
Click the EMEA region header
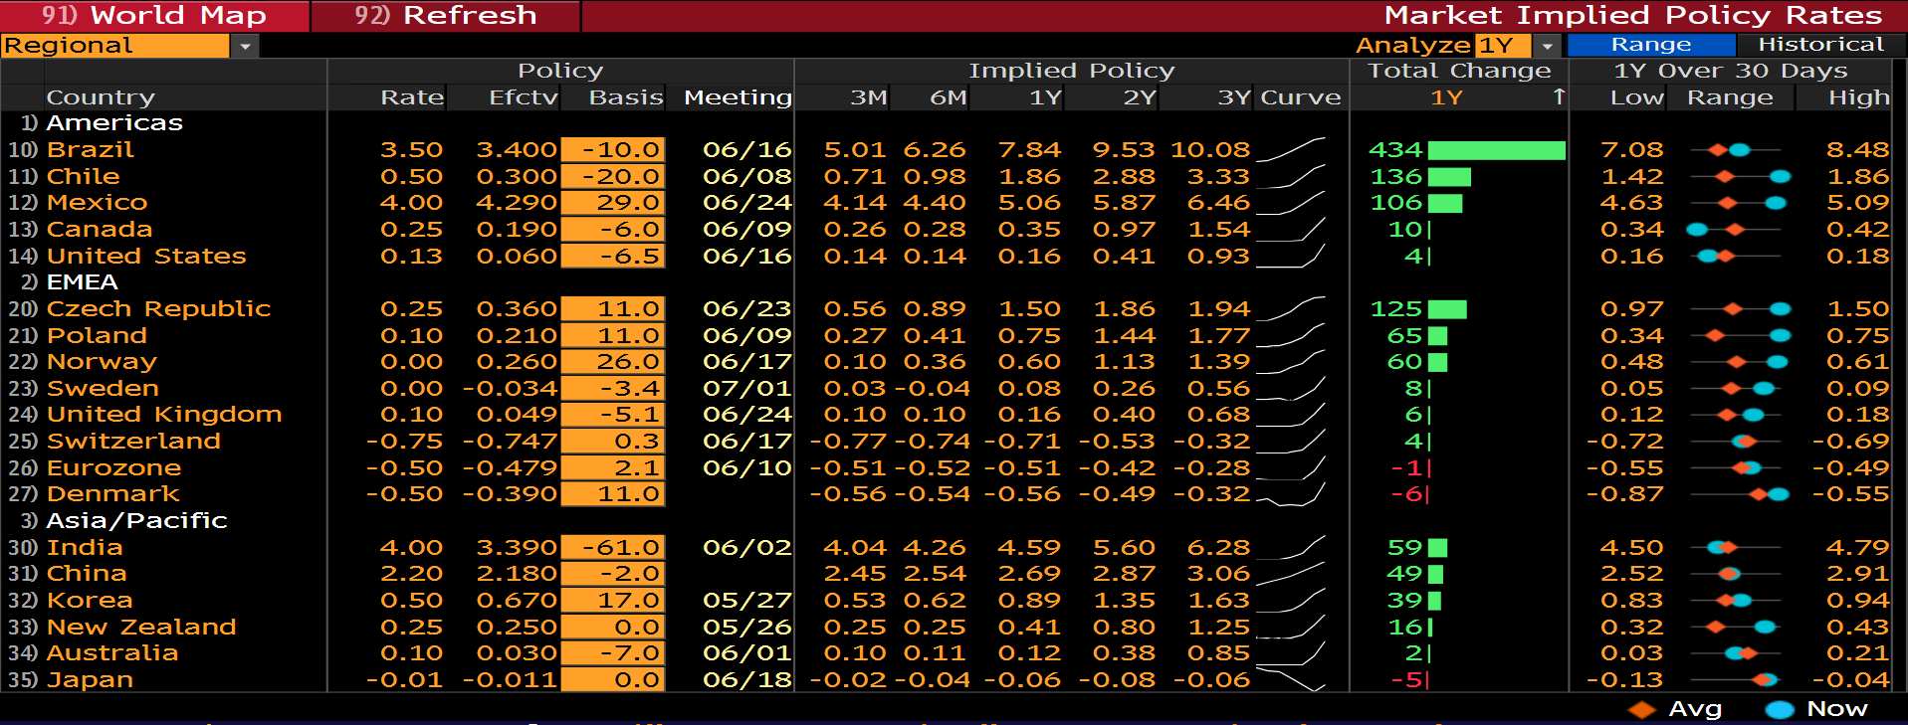[x=82, y=282]
